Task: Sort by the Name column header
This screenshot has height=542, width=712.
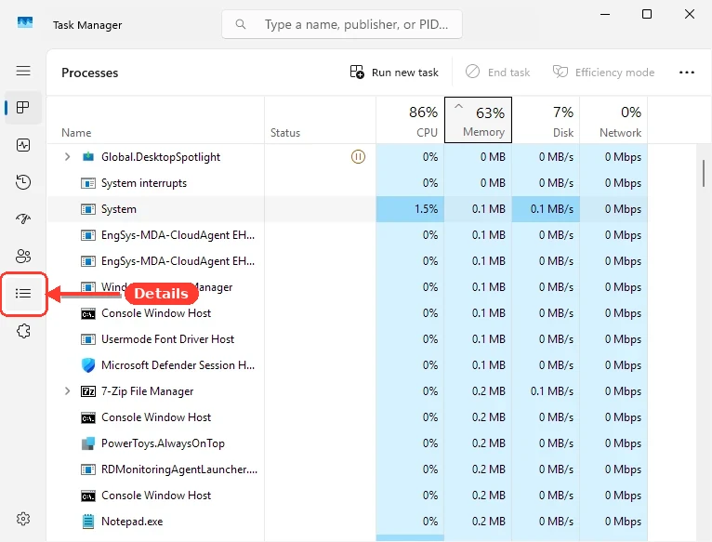Action: tap(155, 120)
